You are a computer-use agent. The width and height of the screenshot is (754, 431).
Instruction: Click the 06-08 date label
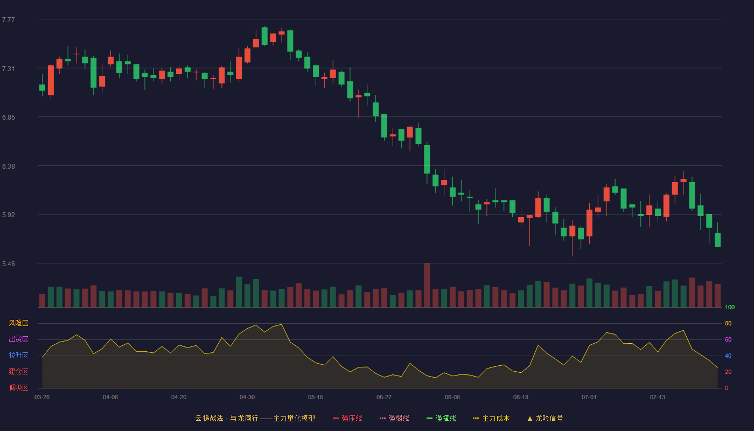[x=452, y=397]
